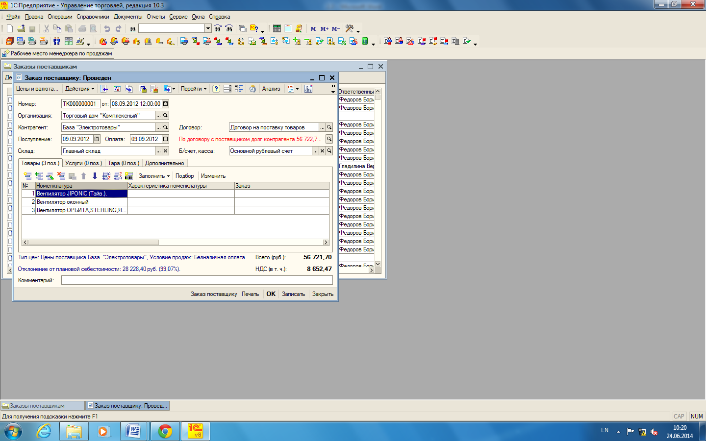Click the 1C help question icon in main toolbar
Viewport: 706px width, 441px height.
[x=254, y=29]
